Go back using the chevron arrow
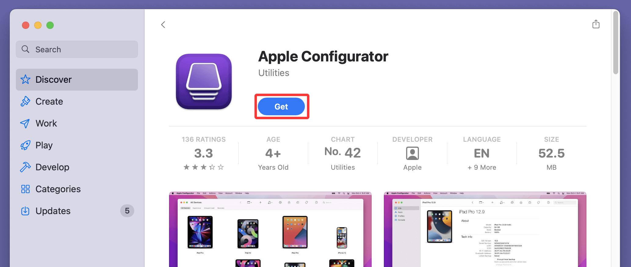Image resolution: width=631 pixels, height=267 pixels. (163, 25)
